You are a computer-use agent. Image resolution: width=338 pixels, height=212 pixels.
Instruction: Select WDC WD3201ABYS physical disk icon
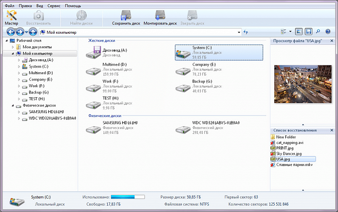click(x=183, y=130)
